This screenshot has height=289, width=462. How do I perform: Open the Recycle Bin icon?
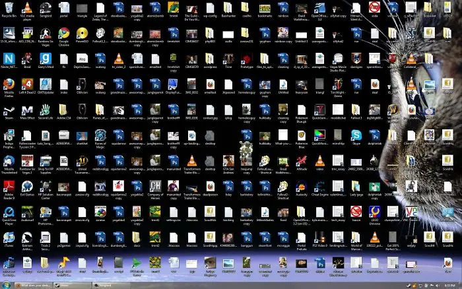pyautogui.click(x=9, y=9)
